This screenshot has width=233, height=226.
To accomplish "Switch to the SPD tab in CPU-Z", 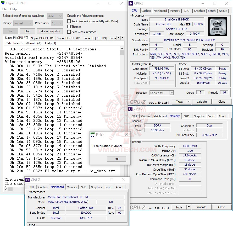I will (x=187, y=11).
